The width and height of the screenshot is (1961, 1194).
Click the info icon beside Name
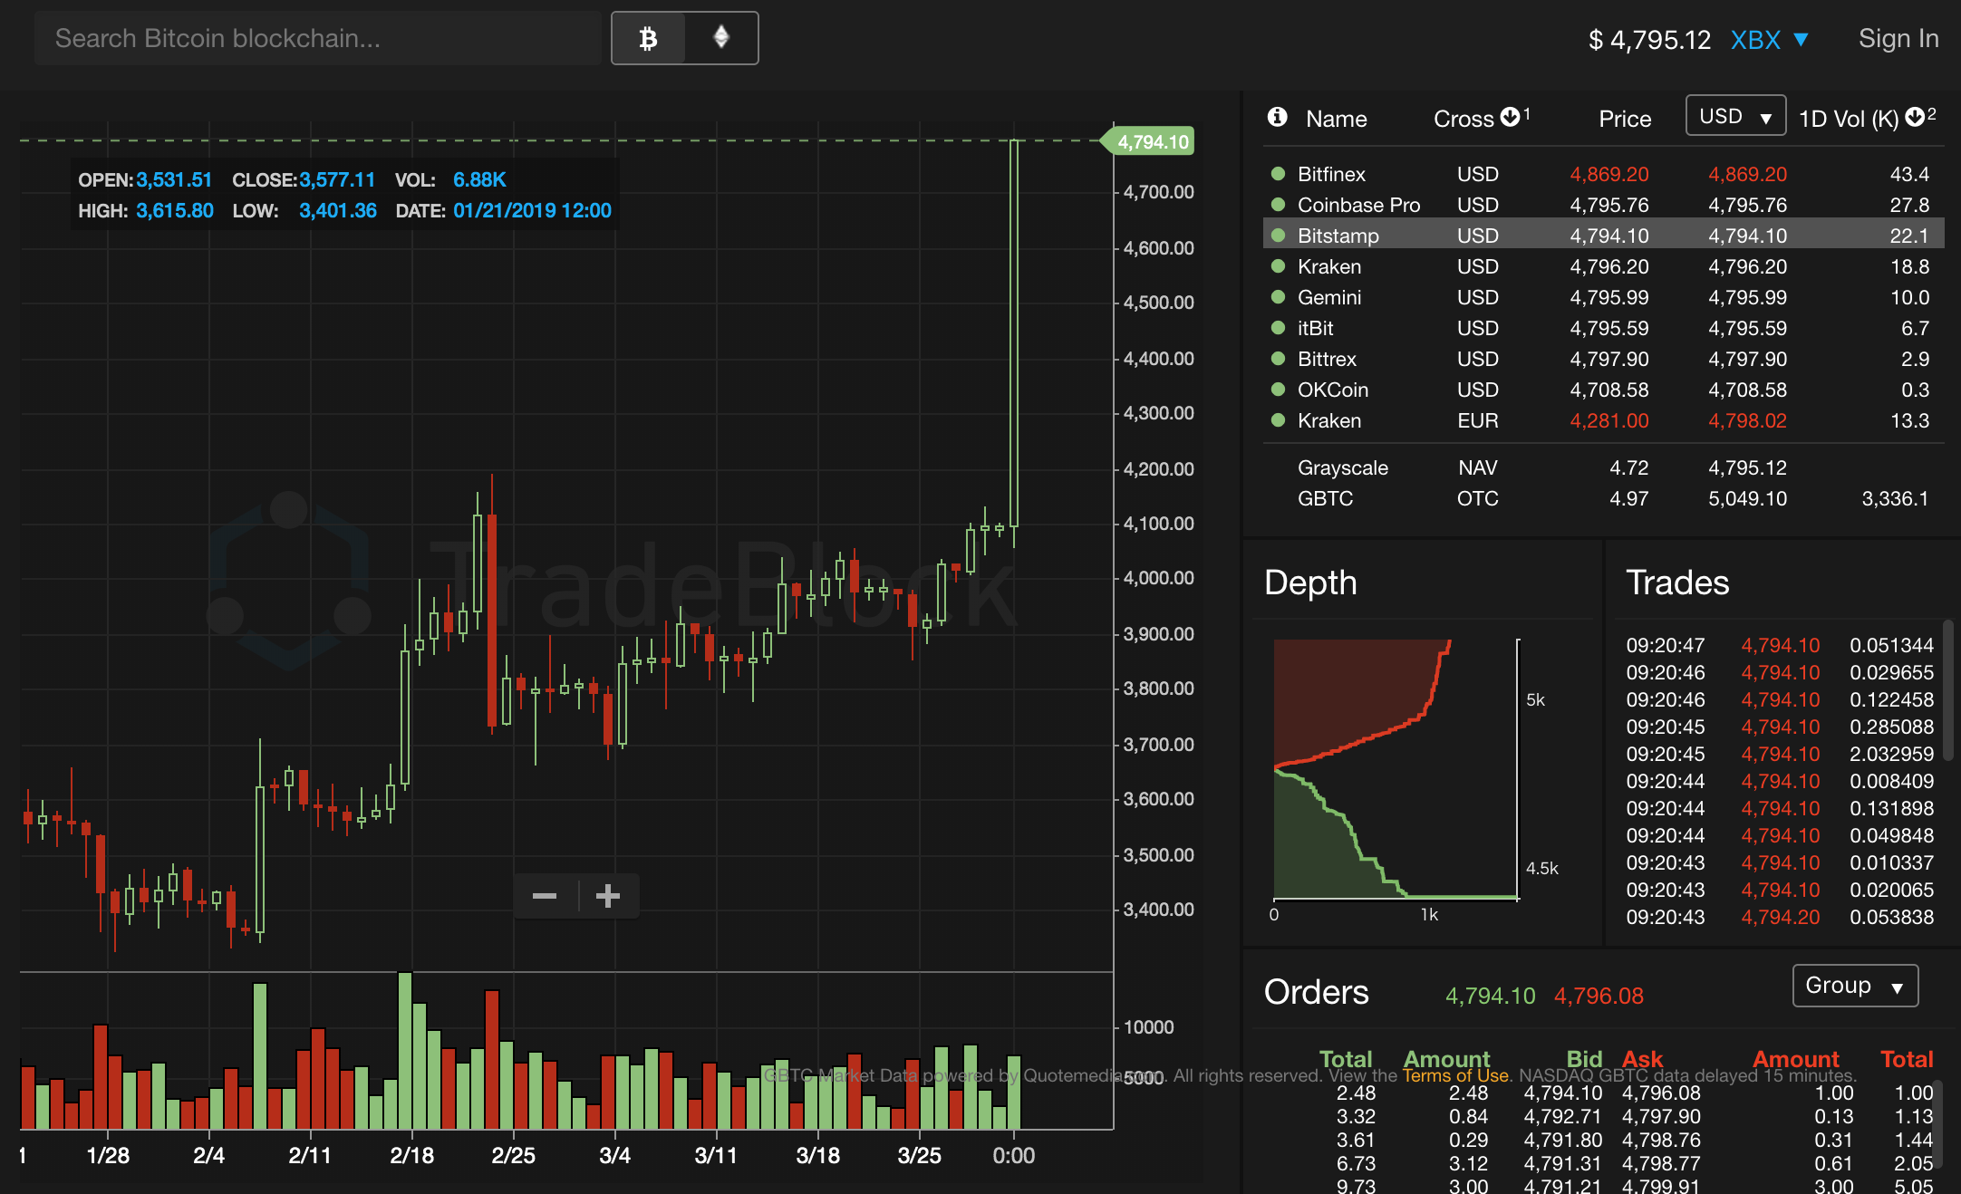pyautogui.click(x=1277, y=117)
